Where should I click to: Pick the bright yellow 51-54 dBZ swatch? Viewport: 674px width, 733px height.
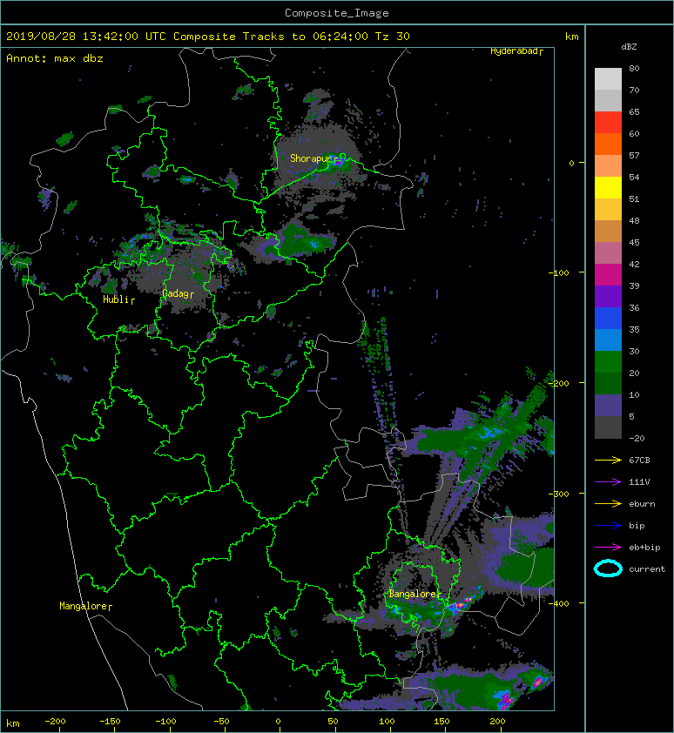point(608,187)
